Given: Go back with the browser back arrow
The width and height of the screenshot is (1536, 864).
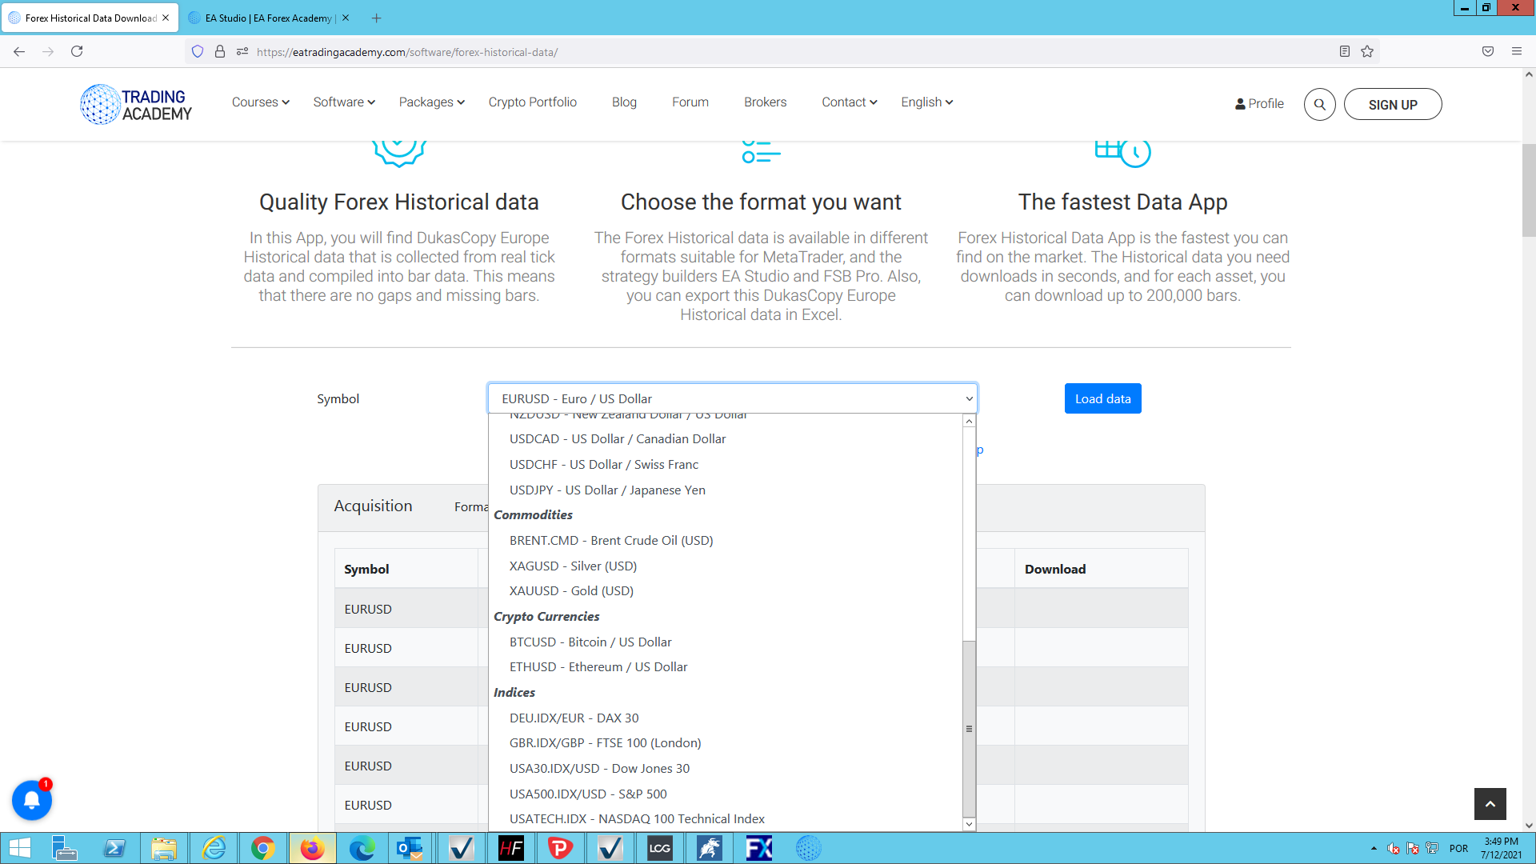Looking at the screenshot, I should pyautogui.click(x=19, y=51).
